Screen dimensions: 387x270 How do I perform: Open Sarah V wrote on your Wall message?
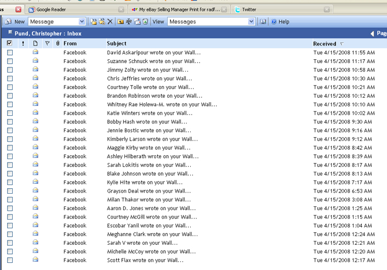tap(142, 243)
